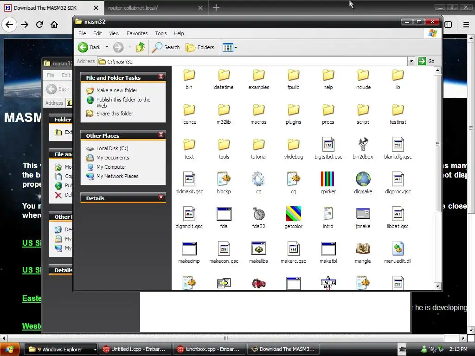The height and width of the screenshot is (356, 475).
Task: Switch to router.collabnet.local browser tab
Action: [155, 8]
